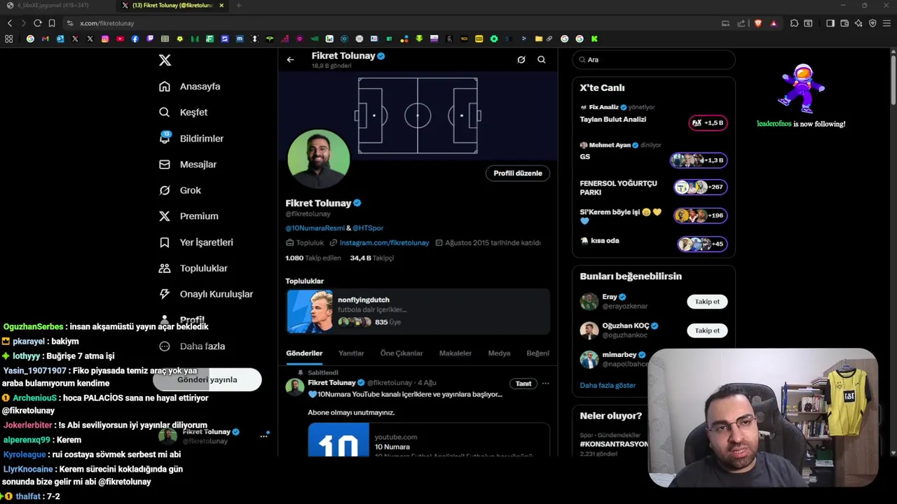
Task: Open the football pitch banner image
Action: [418, 115]
